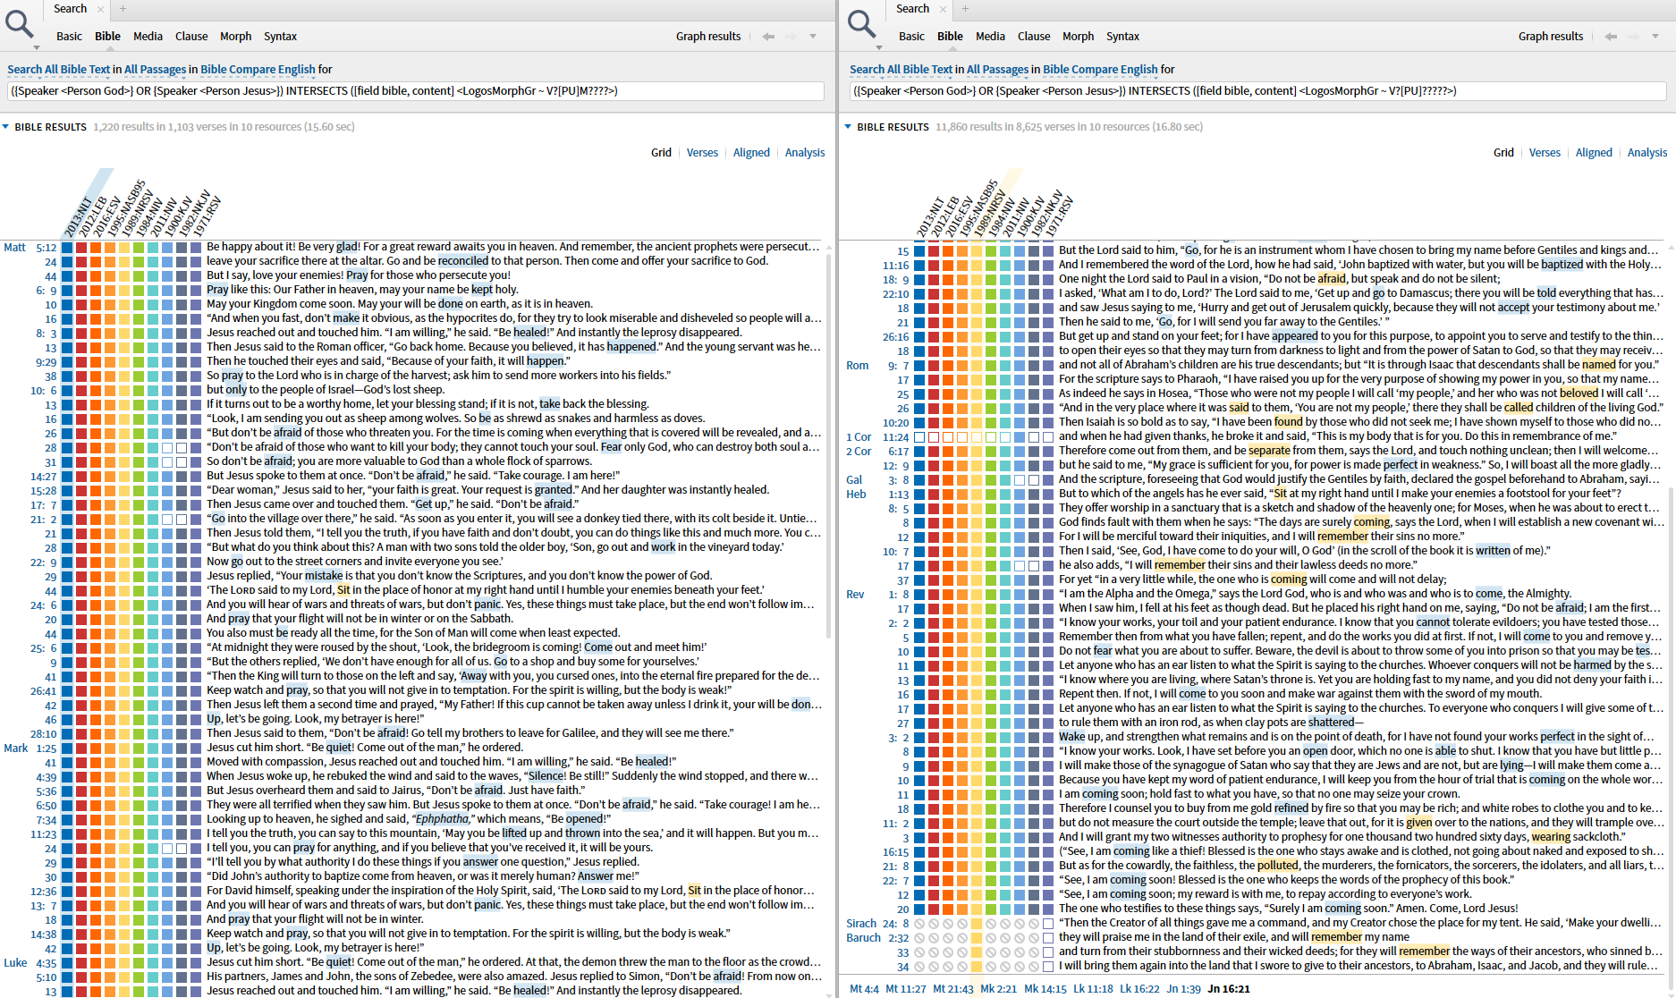1676x998 pixels.
Task: Close the Search tab in right panel
Action: [x=943, y=9]
